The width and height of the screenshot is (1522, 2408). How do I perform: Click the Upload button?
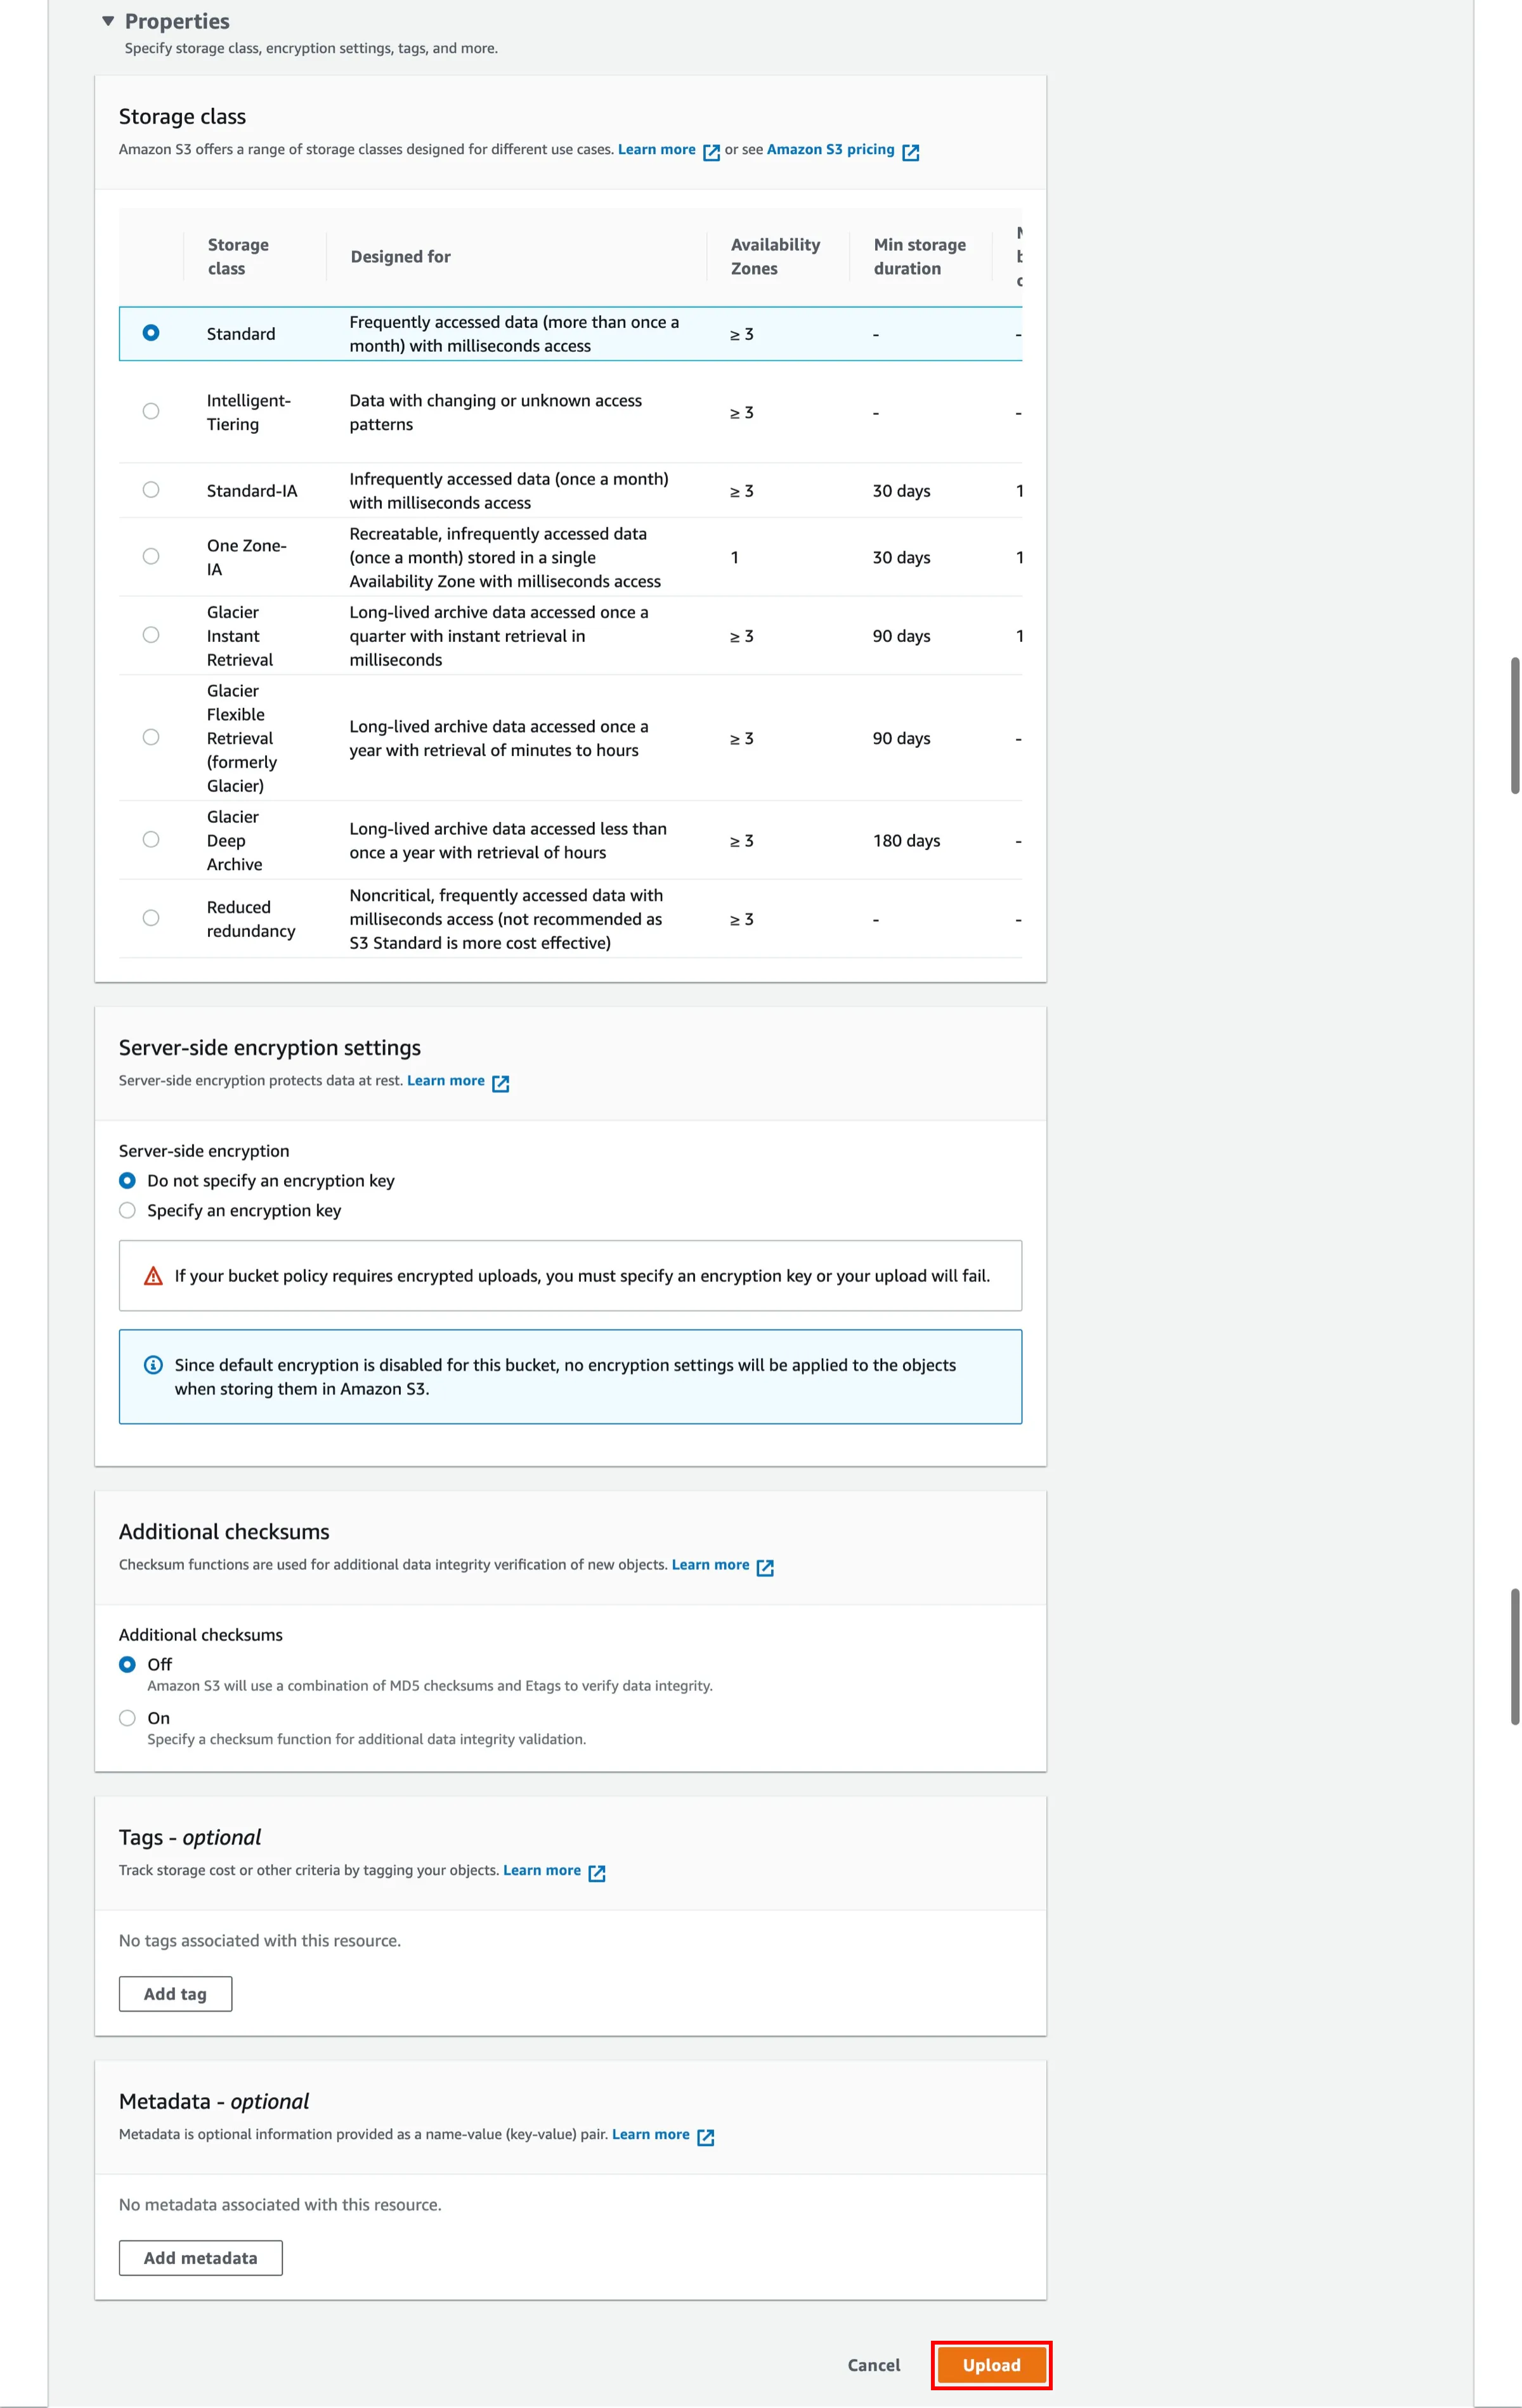[991, 2365]
